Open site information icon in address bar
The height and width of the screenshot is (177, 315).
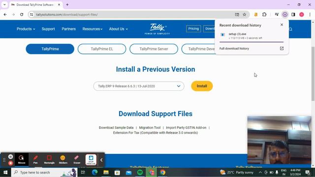[31, 14]
